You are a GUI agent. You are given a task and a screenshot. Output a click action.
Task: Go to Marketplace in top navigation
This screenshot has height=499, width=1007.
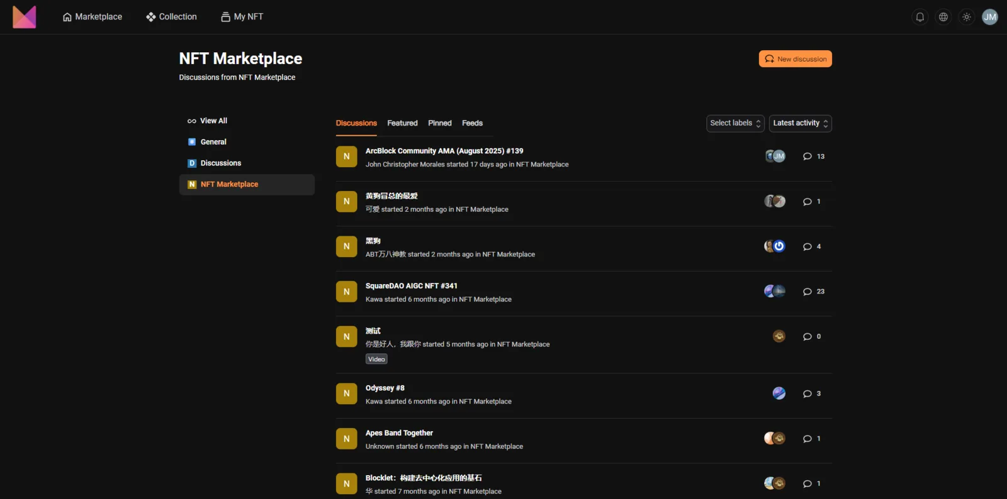click(93, 17)
